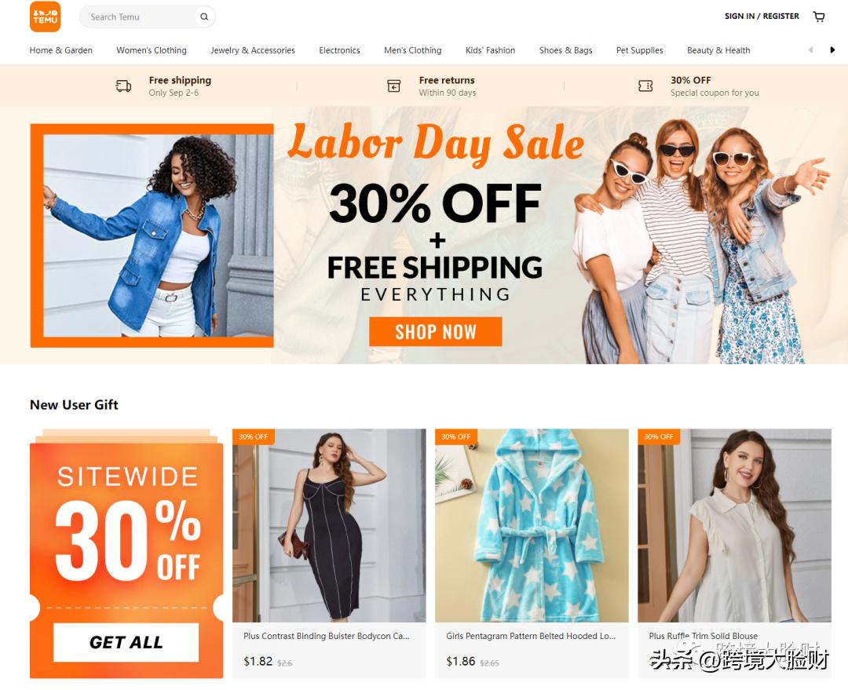Click the SHOP NOW banner button
The image size is (848, 690).
point(435,331)
